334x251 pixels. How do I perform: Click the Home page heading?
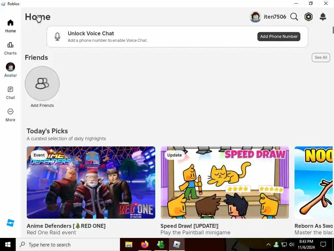tap(38, 17)
